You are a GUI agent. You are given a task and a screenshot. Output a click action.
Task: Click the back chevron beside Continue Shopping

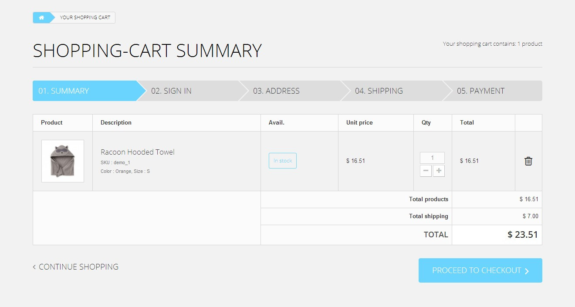point(34,267)
